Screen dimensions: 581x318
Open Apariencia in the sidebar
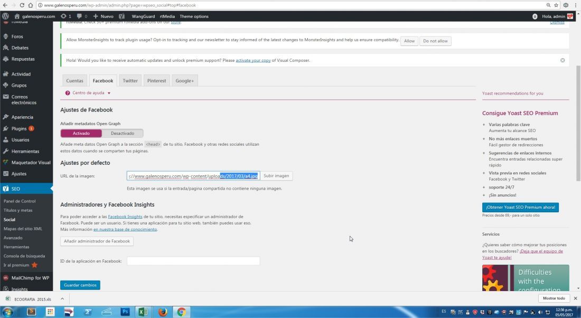[x=22, y=117]
